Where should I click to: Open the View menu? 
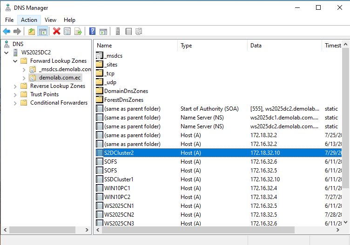coord(50,20)
